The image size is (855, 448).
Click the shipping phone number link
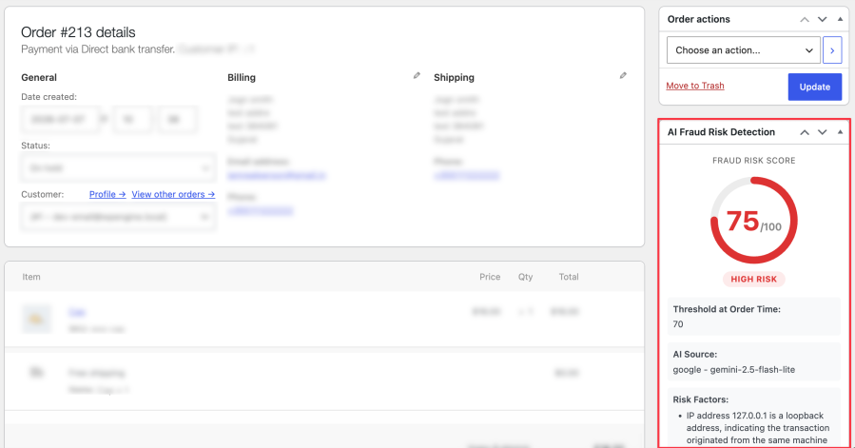466,176
